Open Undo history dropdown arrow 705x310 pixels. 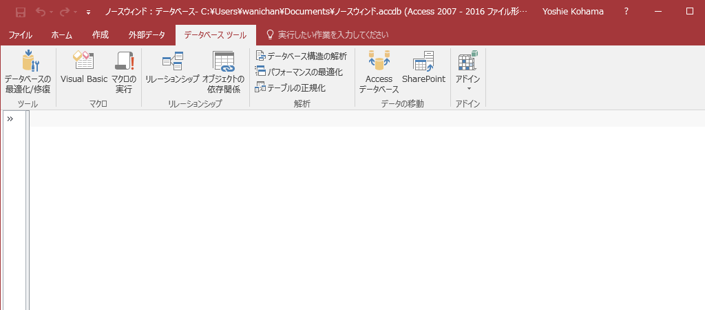pos(50,12)
